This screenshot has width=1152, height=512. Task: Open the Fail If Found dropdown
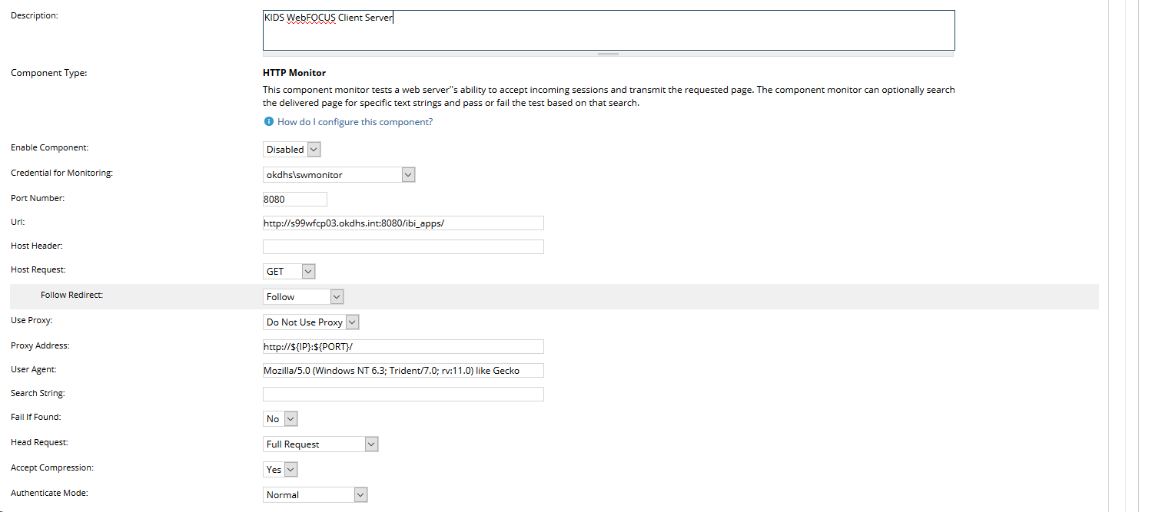(281, 419)
